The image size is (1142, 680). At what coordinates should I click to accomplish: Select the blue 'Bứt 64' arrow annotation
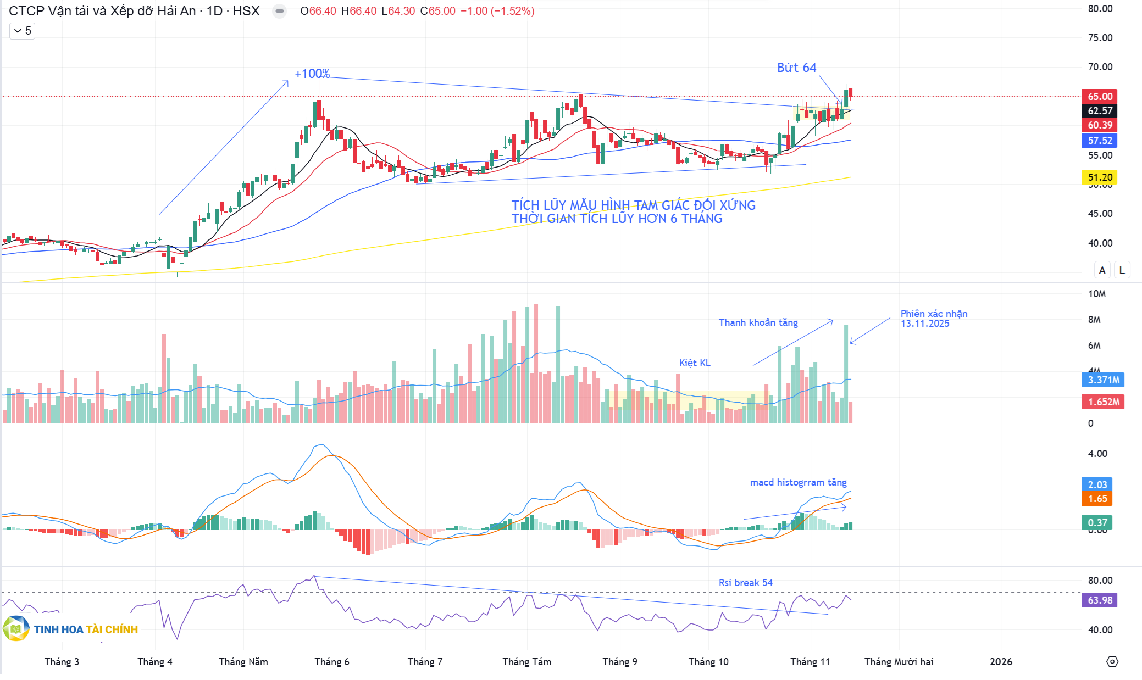796,68
